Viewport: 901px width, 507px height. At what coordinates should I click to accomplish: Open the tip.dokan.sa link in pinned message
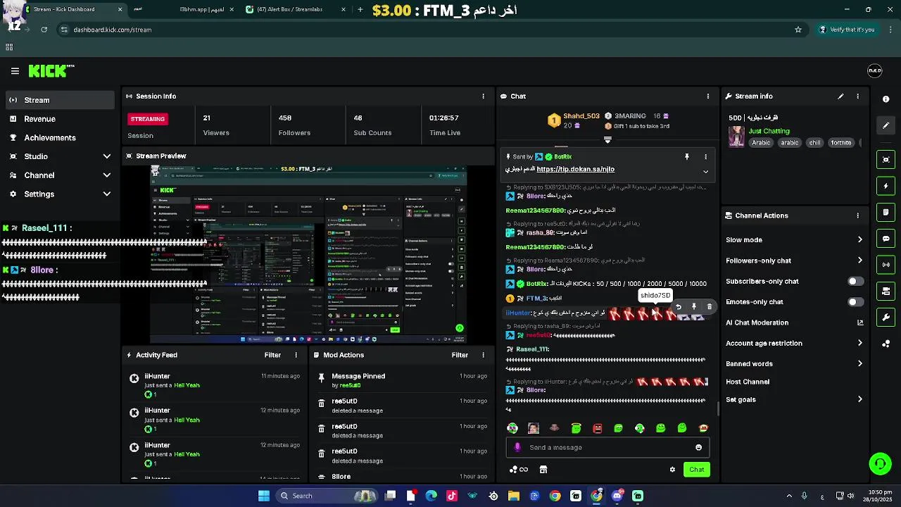click(575, 169)
